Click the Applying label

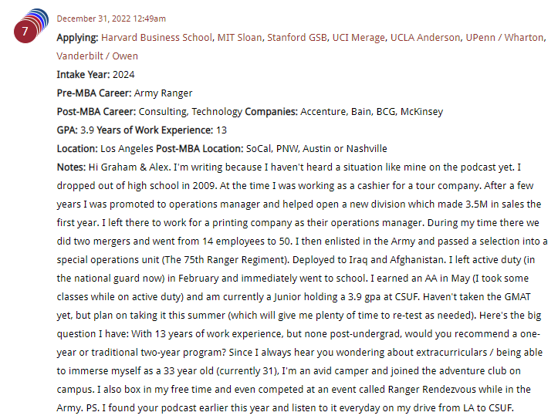(x=77, y=37)
